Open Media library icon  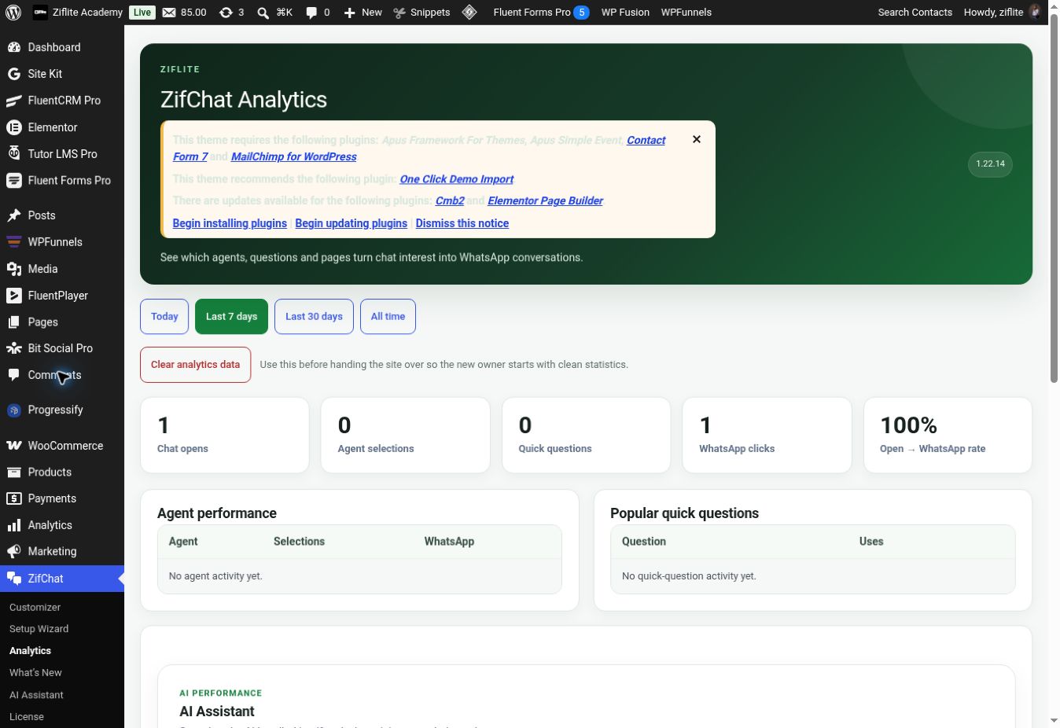(x=13, y=269)
